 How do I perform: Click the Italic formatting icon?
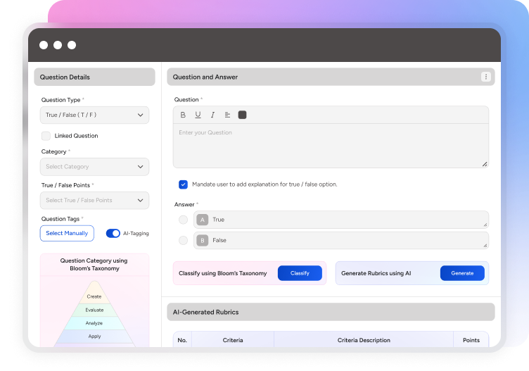pyautogui.click(x=212, y=115)
